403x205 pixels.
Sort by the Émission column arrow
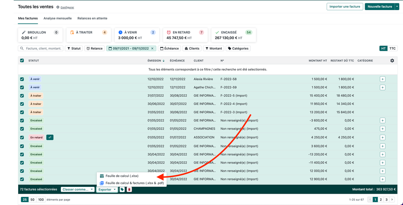tap(163, 61)
